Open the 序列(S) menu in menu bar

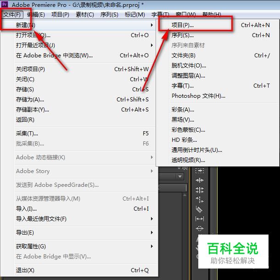(109, 14)
